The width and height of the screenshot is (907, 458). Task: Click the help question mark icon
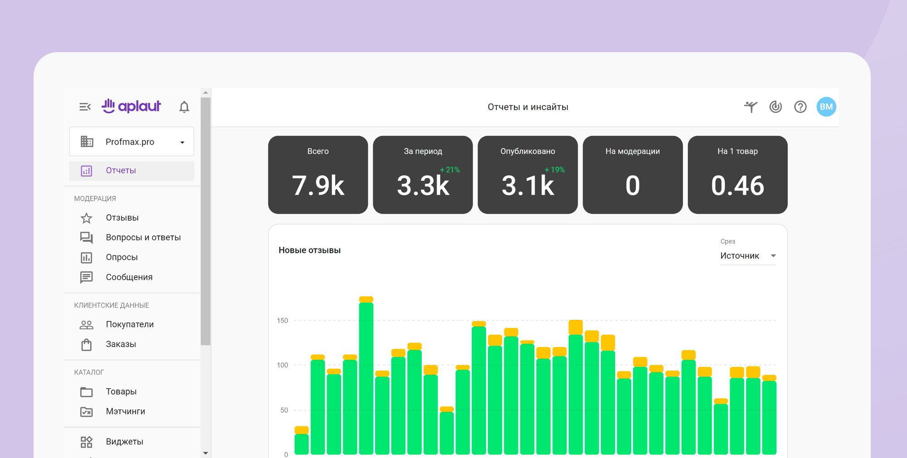800,107
